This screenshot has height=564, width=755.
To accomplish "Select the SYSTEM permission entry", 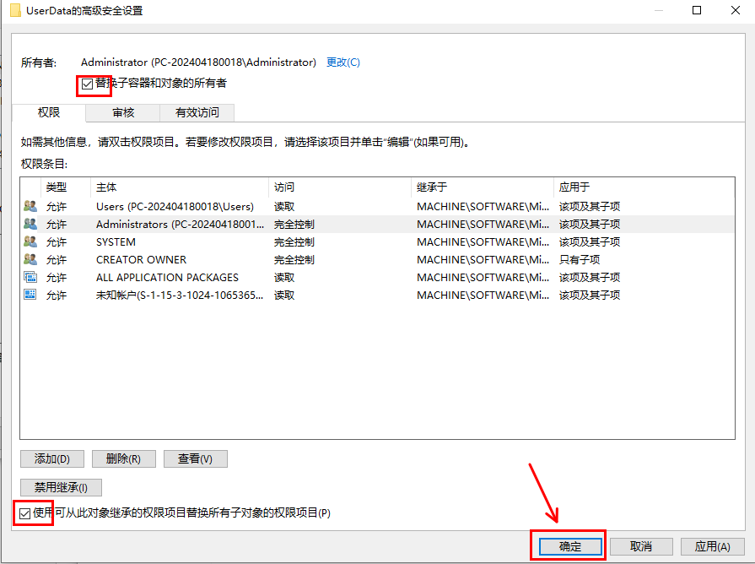I will point(378,242).
